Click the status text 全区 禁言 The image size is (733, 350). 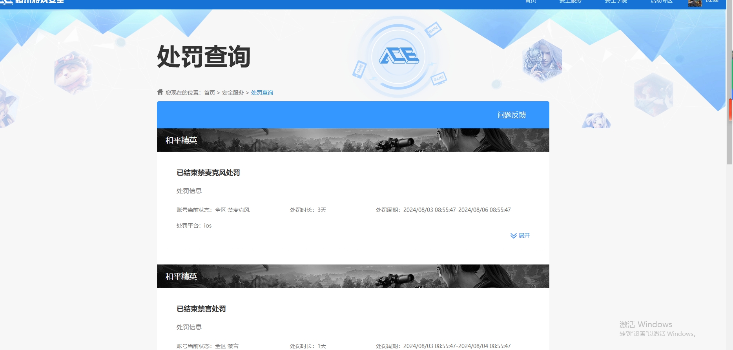(227, 346)
